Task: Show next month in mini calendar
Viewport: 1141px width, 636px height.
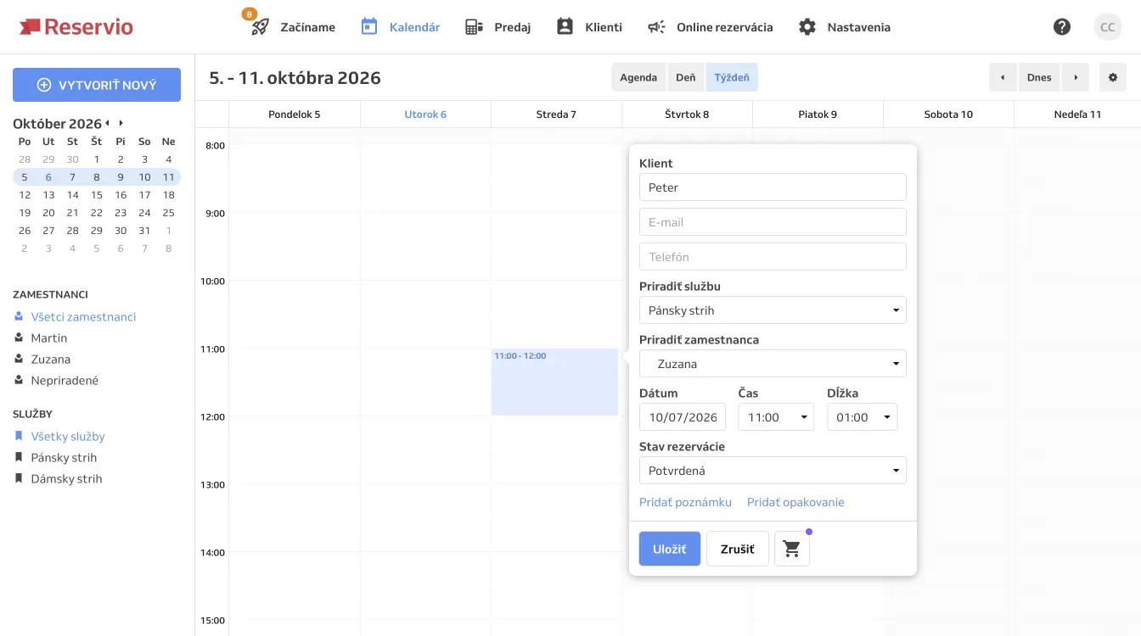Action: (121, 123)
